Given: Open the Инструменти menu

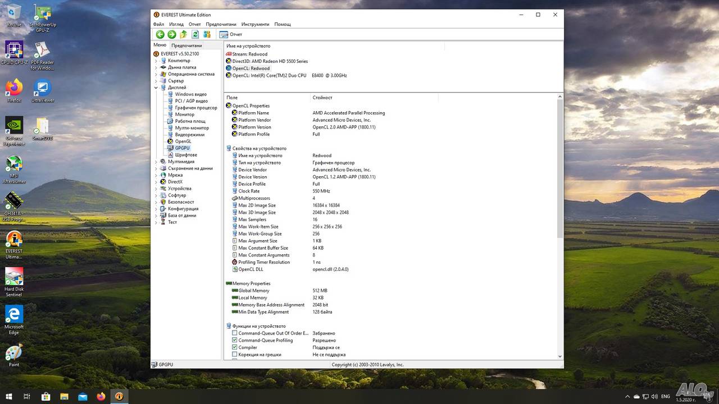Looking at the screenshot, I should (256, 25).
